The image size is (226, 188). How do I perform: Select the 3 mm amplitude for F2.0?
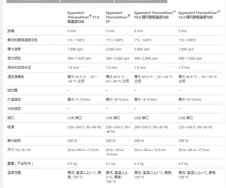pyautogui.click(x=183, y=31)
